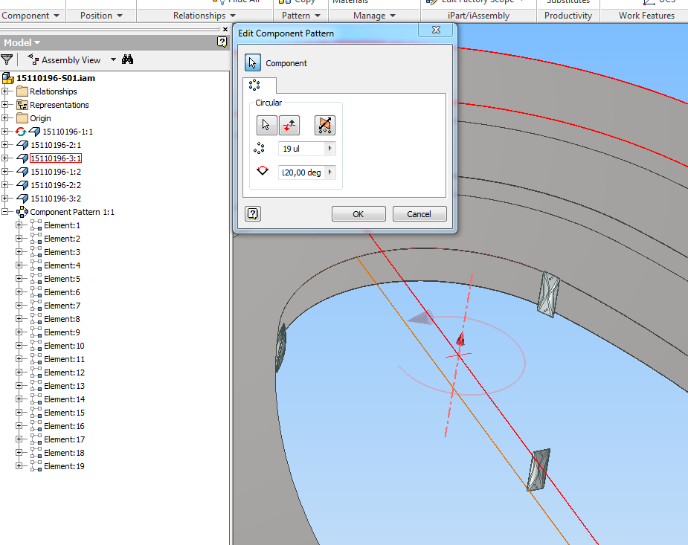The image size is (688, 545).
Task: Click the rotation axis direction flip icon
Action: [289, 125]
